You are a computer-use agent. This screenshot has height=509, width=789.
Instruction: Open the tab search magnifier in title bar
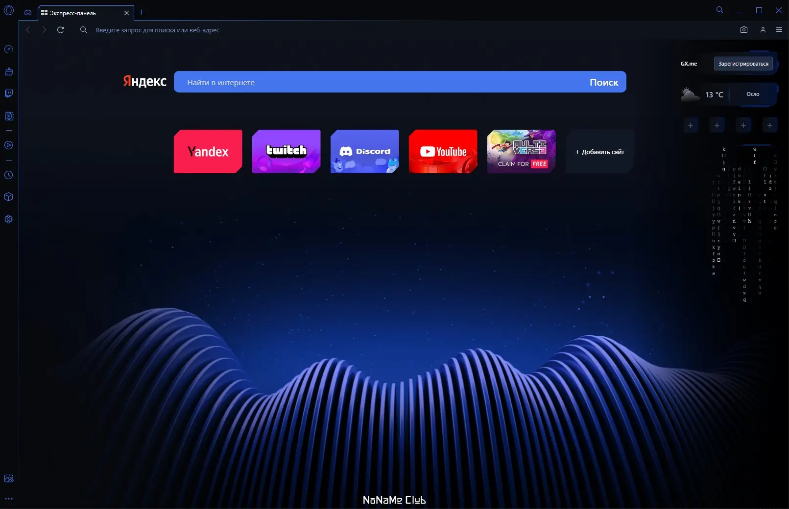click(x=720, y=10)
